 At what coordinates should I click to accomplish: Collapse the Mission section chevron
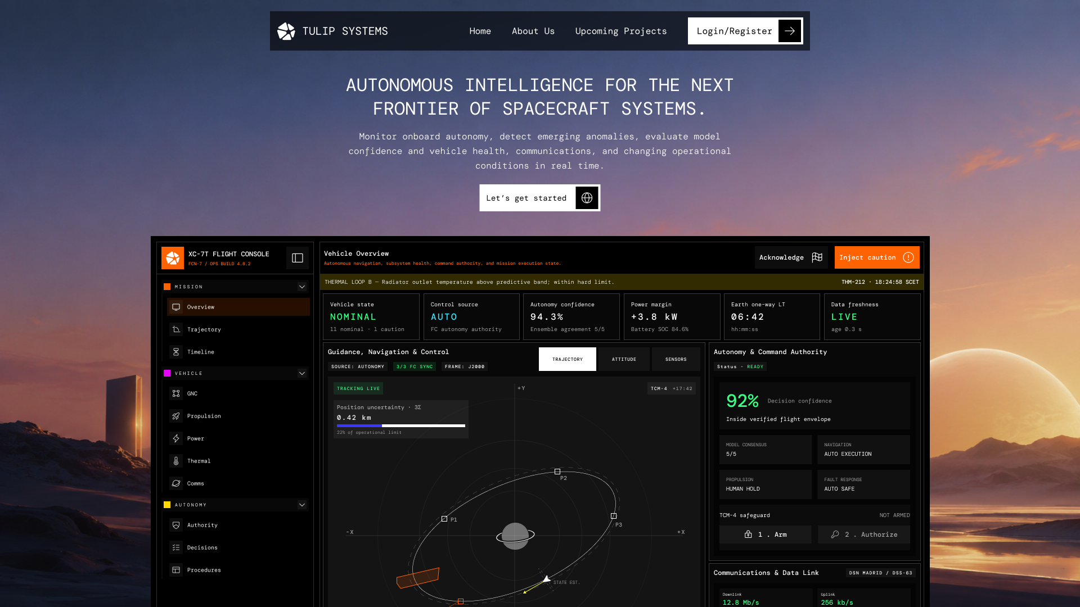coord(302,287)
